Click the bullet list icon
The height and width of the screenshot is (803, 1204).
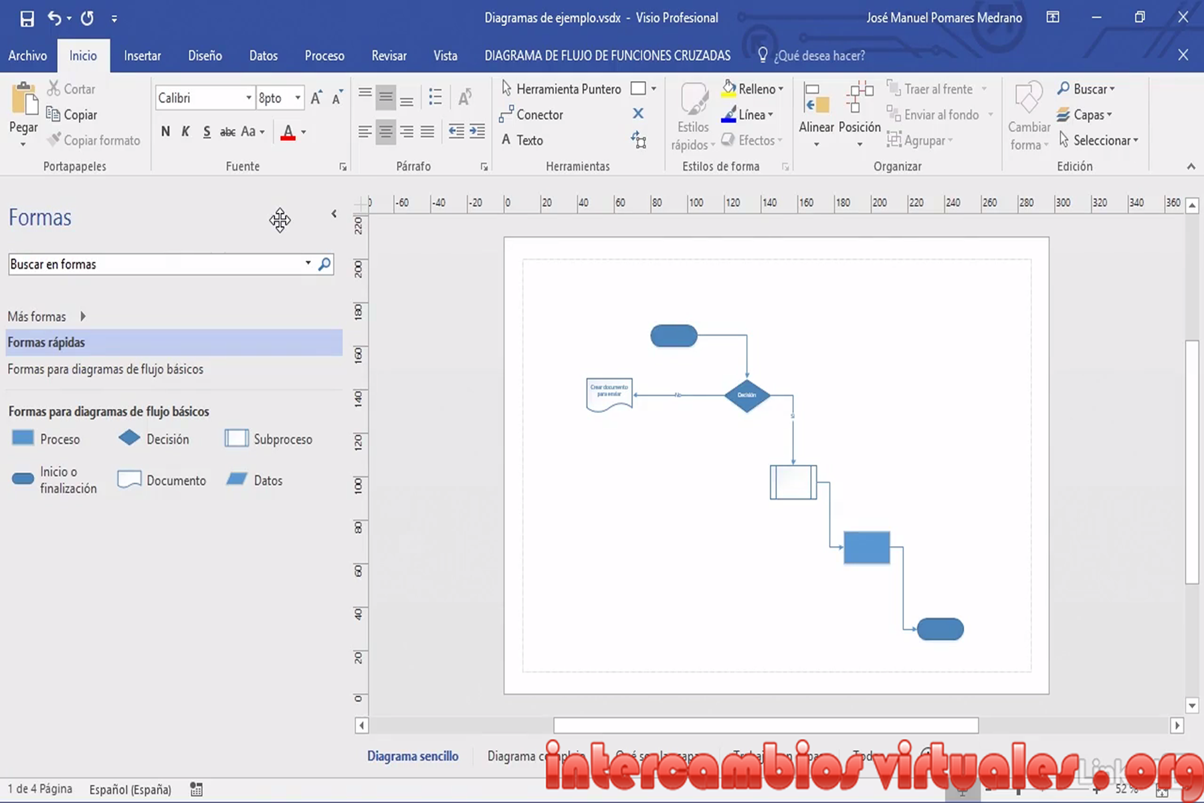click(x=435, y=98)
